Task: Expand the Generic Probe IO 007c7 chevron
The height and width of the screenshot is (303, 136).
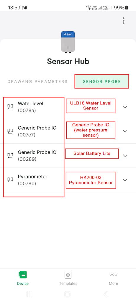Action: pyautogui.click(x=125, y=131)
